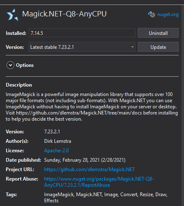Click the Tags list text
Image resolution: width=184 pixels, height=206 pixels.
(106, 197)
